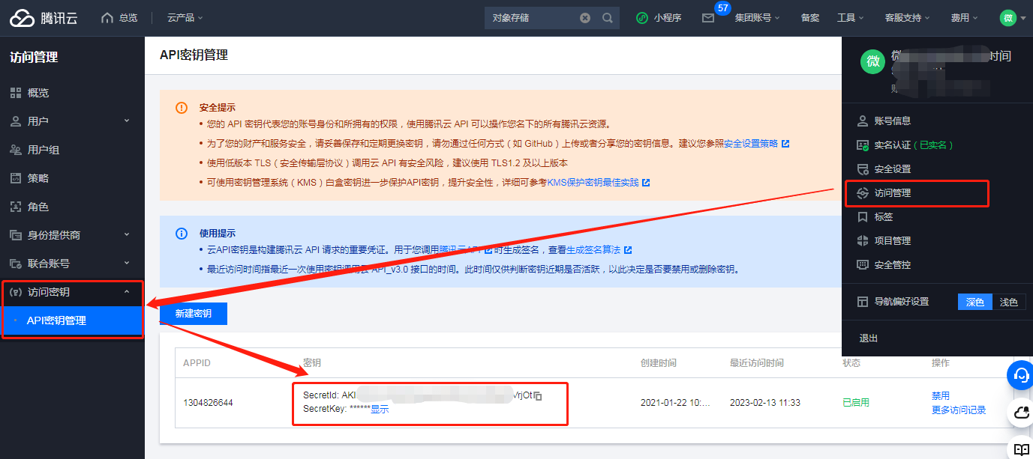Click the 用户组 people icon in sidebar
This screenshot has height=459, width=1033.
coord(15,150)
